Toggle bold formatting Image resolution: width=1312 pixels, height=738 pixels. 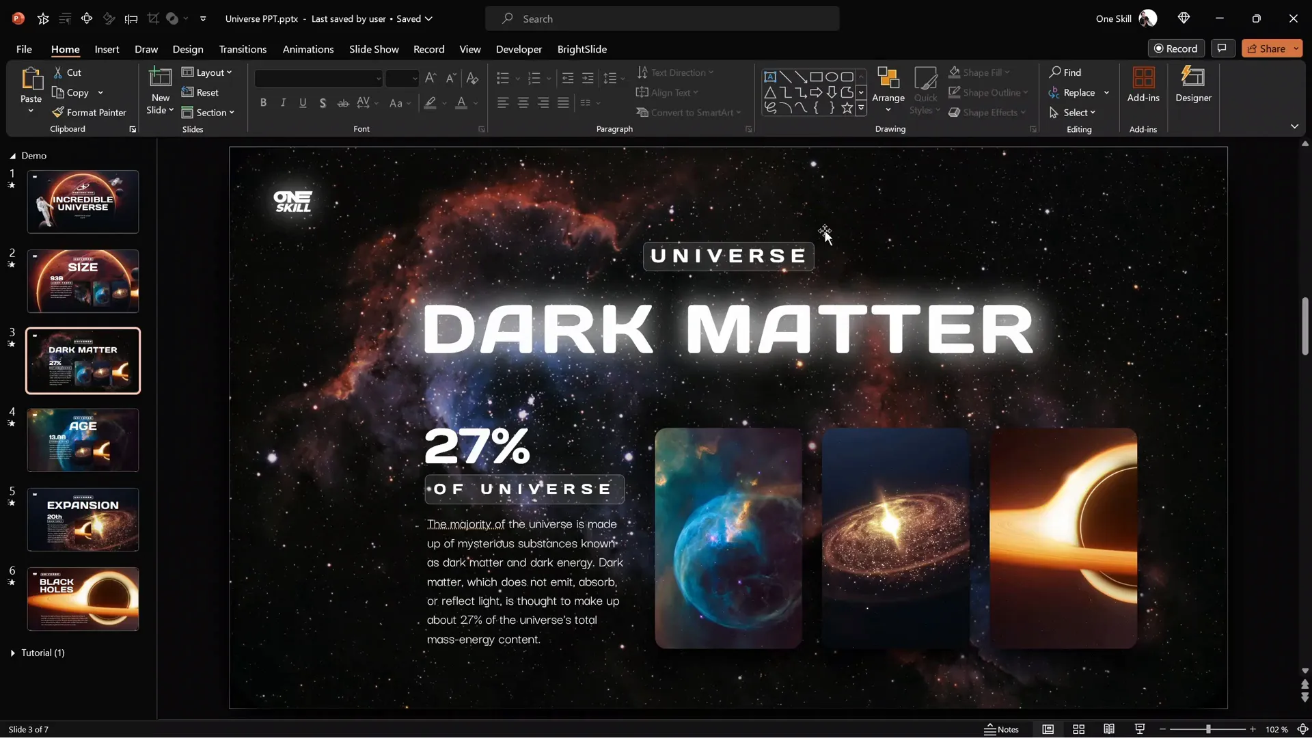(x=263, y=103)
